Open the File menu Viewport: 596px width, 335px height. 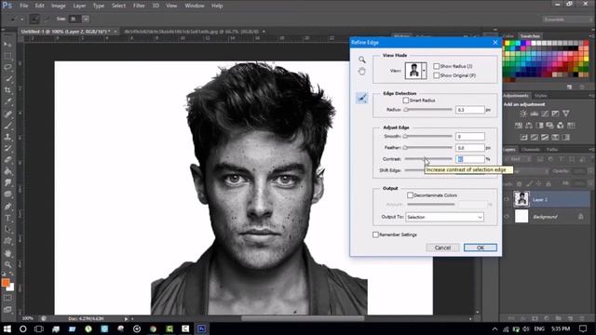(23, 6)
